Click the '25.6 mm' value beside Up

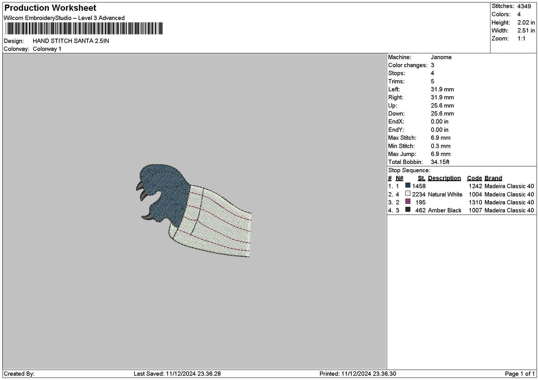[x=442, y=105]
